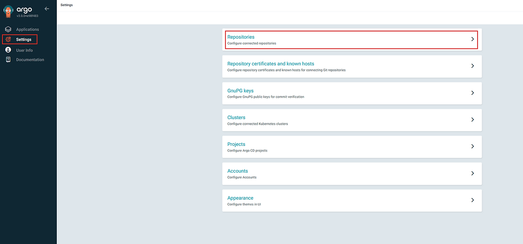This screenshot has height=244, width=523.
Task: Click 'Configure themes in UI' description
Action: 244,204
